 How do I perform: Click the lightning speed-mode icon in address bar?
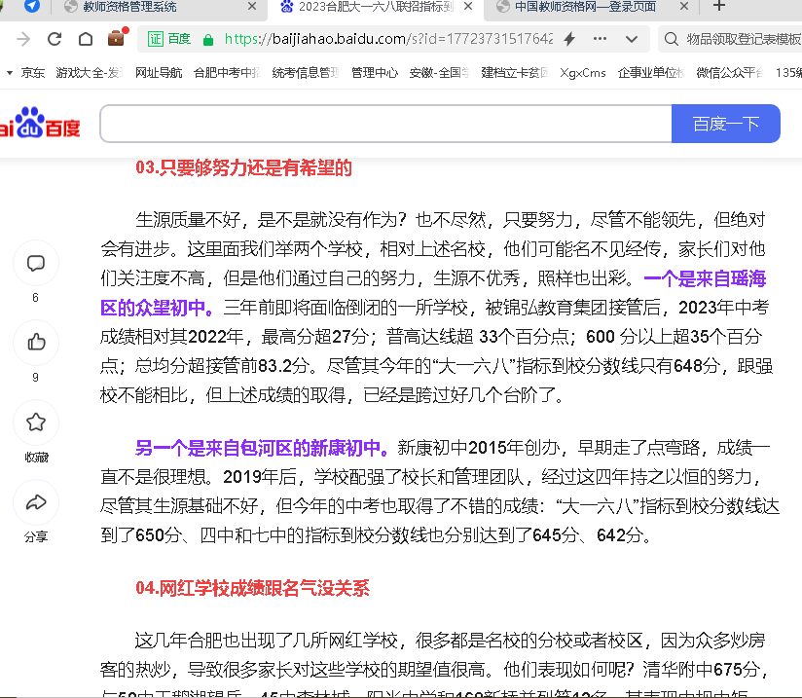570,39
